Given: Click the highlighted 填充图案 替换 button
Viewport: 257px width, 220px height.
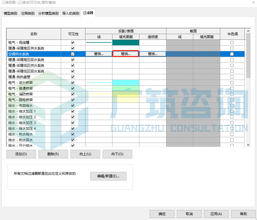Looking at the screenshot, I should pos(125,54).
